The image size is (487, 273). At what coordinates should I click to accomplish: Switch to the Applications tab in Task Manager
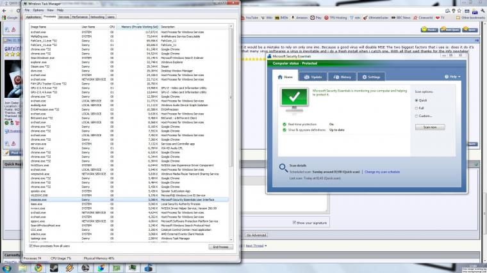coord(33,17)
